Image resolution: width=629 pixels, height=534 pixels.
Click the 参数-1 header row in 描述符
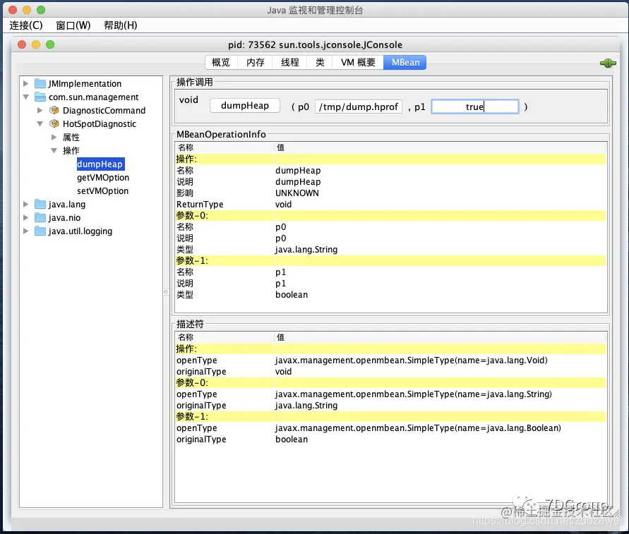click(390, 416)
